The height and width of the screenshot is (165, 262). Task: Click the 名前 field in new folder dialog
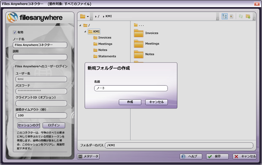coord(131,88)
